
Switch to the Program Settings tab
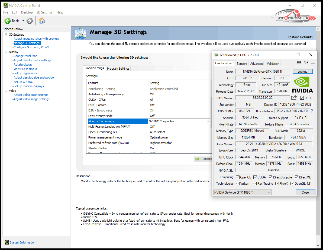point(118,69)
